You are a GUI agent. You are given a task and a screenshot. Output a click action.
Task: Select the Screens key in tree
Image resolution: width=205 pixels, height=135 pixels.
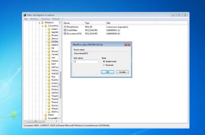click(55, 83)
